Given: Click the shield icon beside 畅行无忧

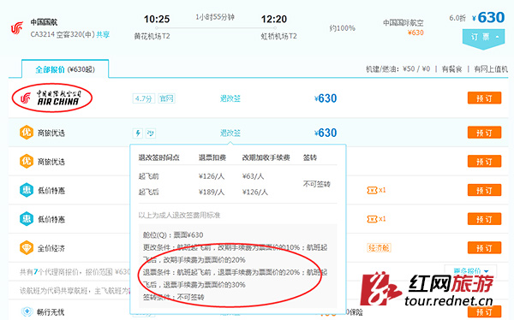Looking at the screenshot, I should (27, 311).
